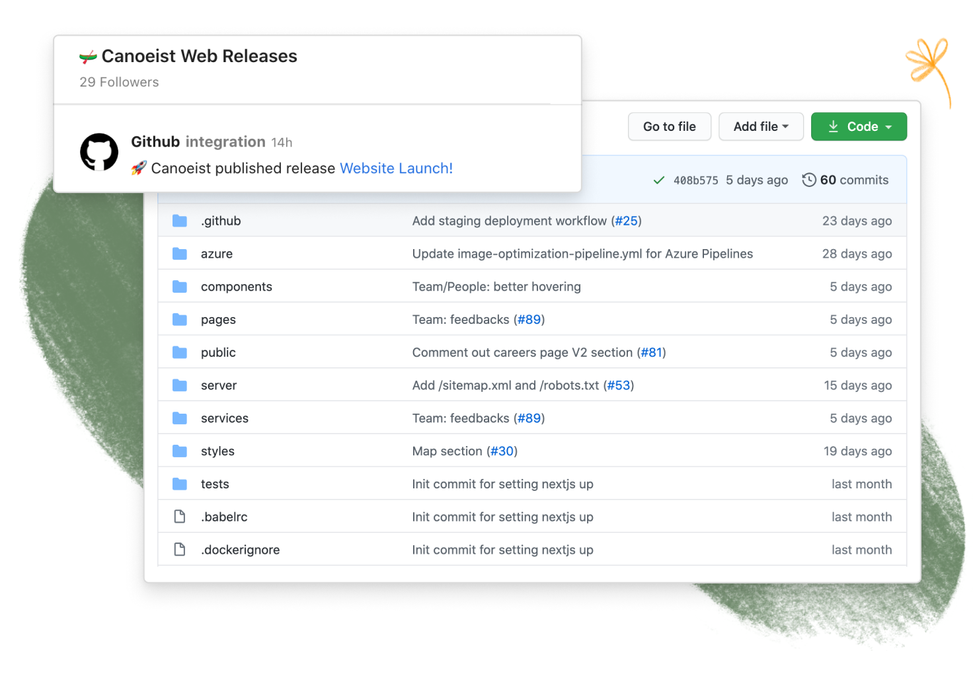Open the Add file dropdown

tap(761, 127)
